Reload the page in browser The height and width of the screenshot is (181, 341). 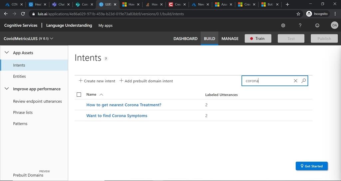point(23,14)
